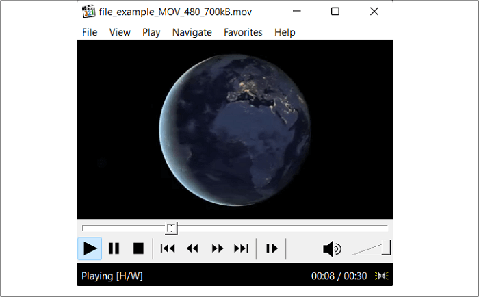The image size is (479, 297).
Task: Decrease speed with rewind arrows
Action: [x=192, y=248]
